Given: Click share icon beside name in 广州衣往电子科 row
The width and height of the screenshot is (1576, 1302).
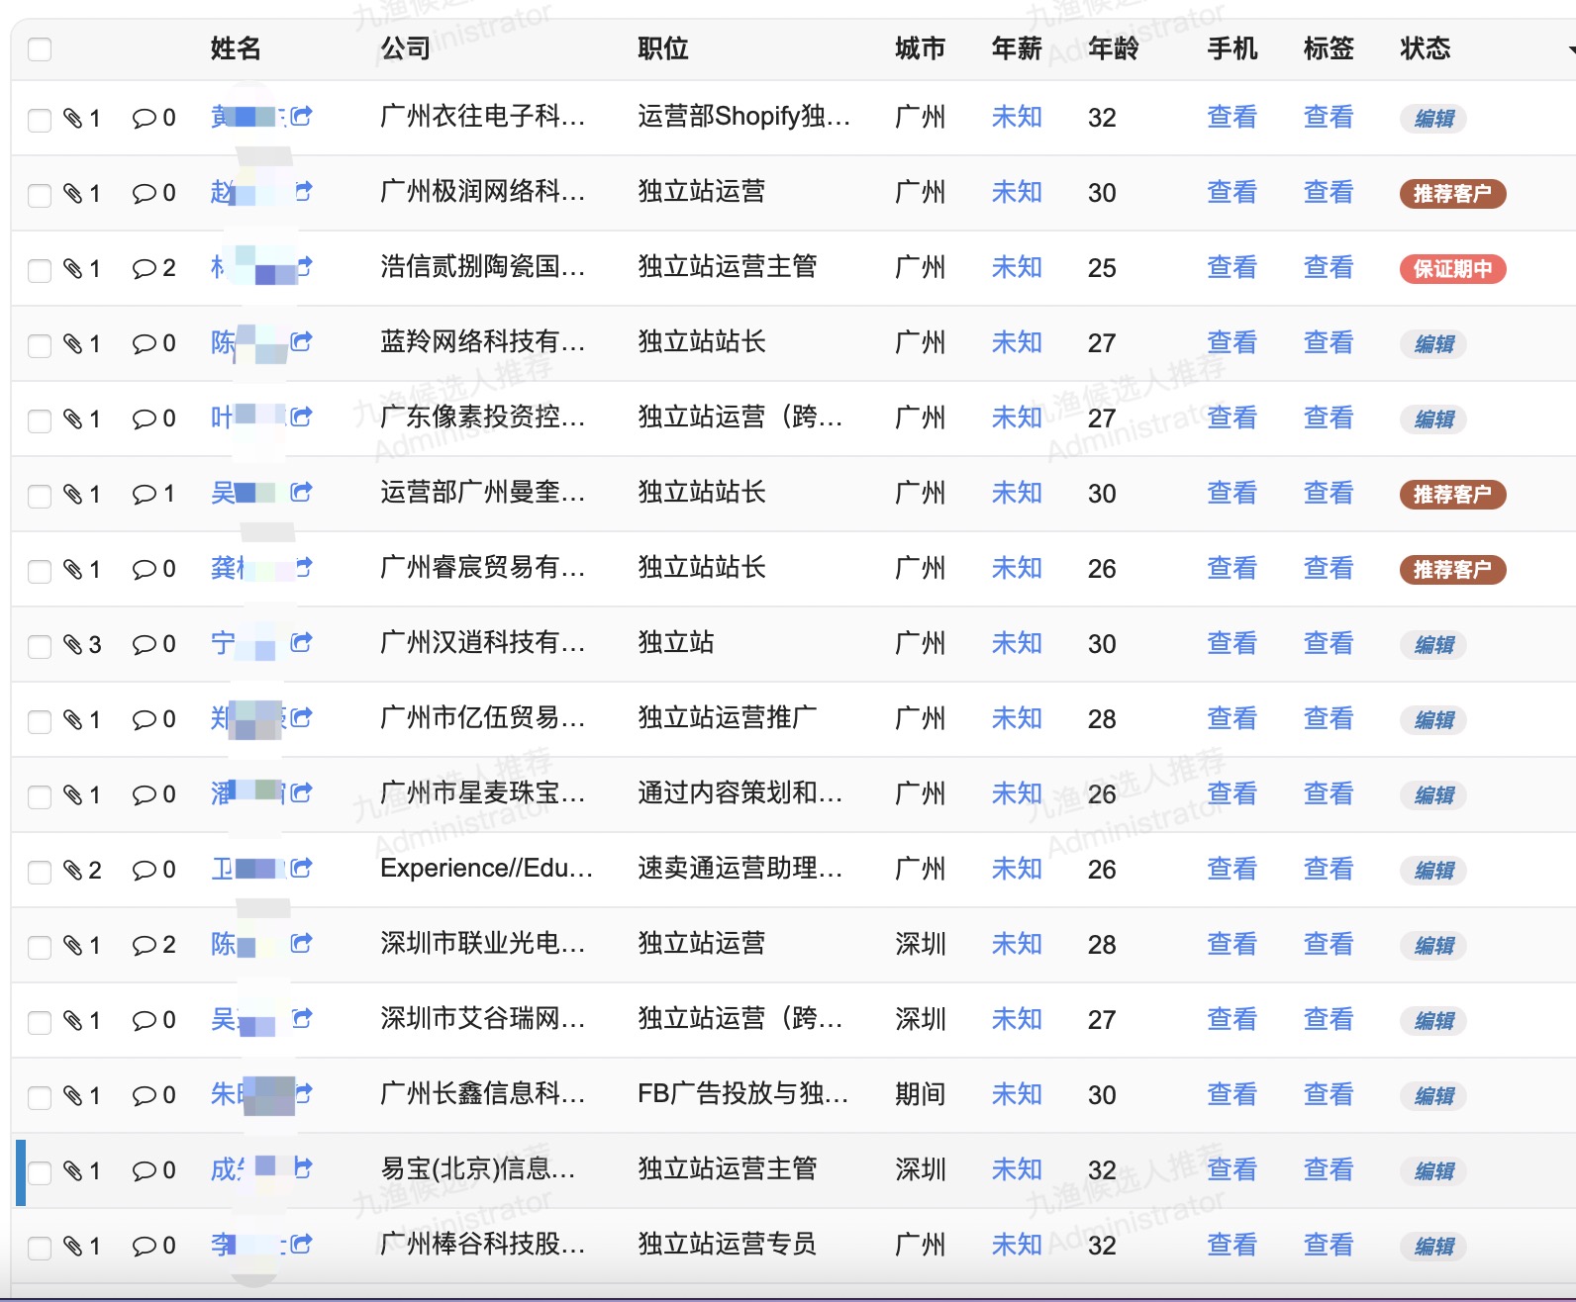Looking at the screenshot, I should pos(302,117).
